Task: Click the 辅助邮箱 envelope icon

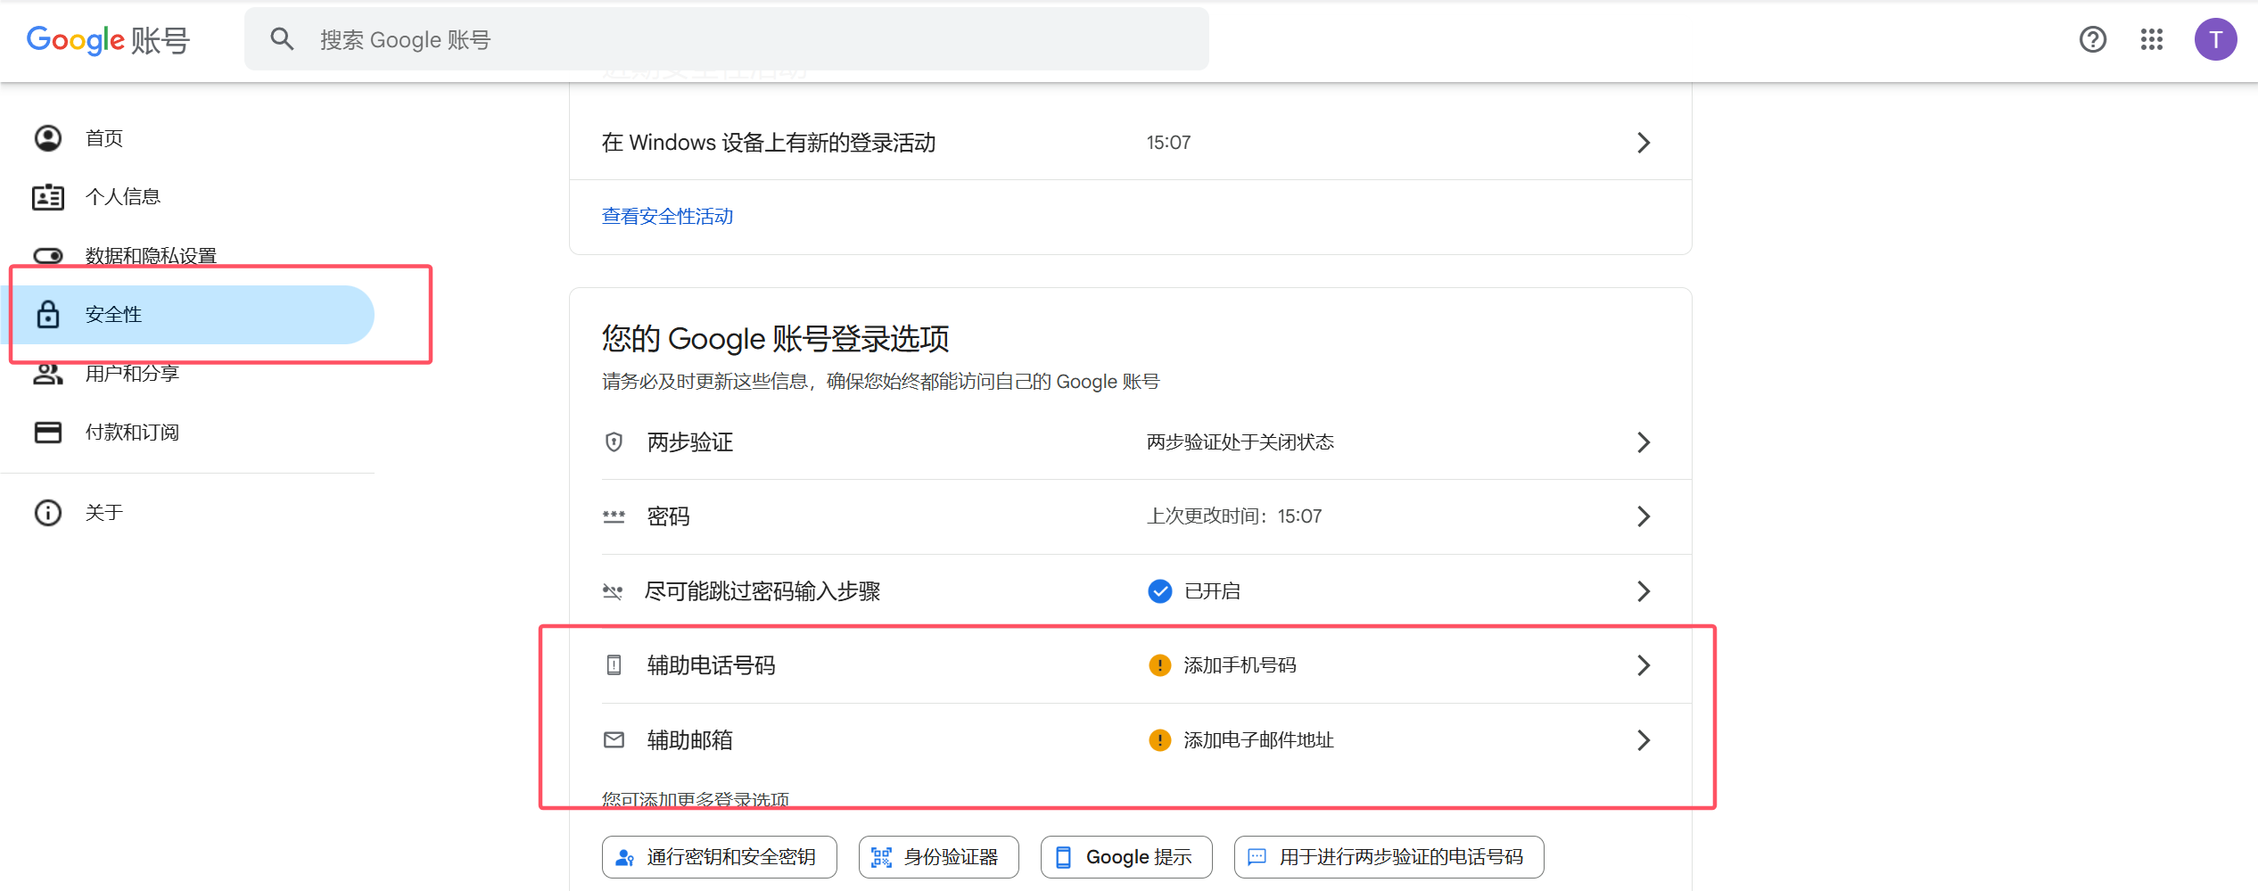Action: 614,740
